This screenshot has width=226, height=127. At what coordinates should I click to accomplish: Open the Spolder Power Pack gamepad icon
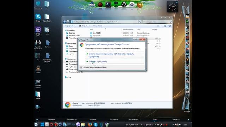tap(38, 45)
